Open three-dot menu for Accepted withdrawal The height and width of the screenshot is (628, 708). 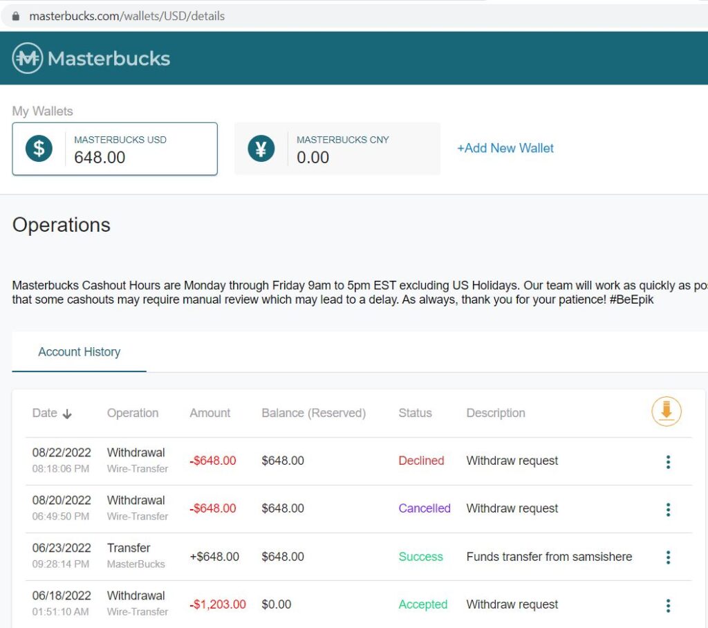(x=668, y=605)
